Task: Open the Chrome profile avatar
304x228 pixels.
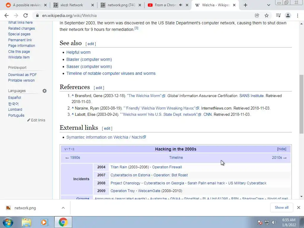Action: pos(288,15)
